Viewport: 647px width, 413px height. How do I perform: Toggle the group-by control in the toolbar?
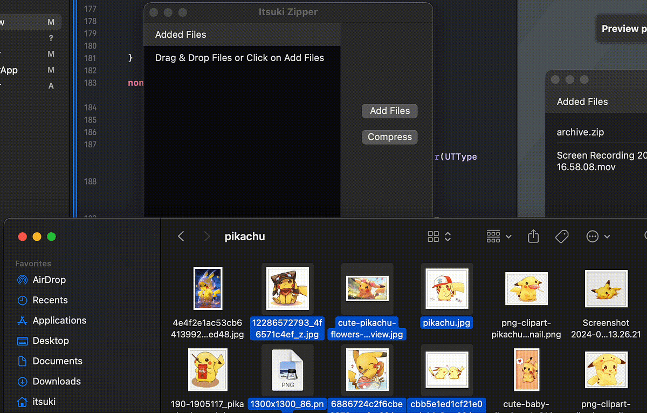coord(492,236)
